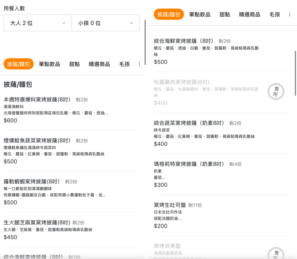Screen dimensions: 297x259
Task: Click the right column overflow dots icon
Action: pyautogui.click(x=290, y=15)
